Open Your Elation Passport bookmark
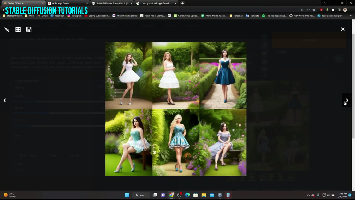This screenshot has height=200, width=355. pos(330,16)
